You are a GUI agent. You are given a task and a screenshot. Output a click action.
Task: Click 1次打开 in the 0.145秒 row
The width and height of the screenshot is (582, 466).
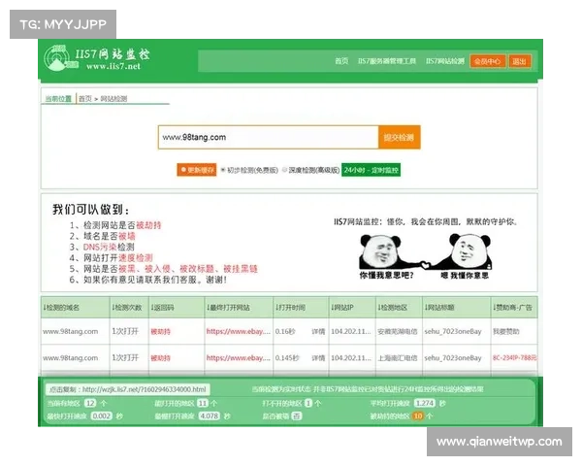[x=125, y=358]
